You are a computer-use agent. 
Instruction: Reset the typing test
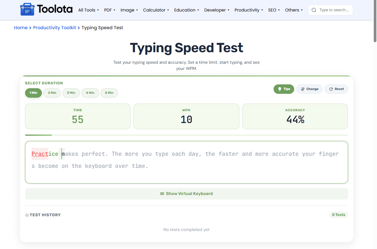(336, 89)
